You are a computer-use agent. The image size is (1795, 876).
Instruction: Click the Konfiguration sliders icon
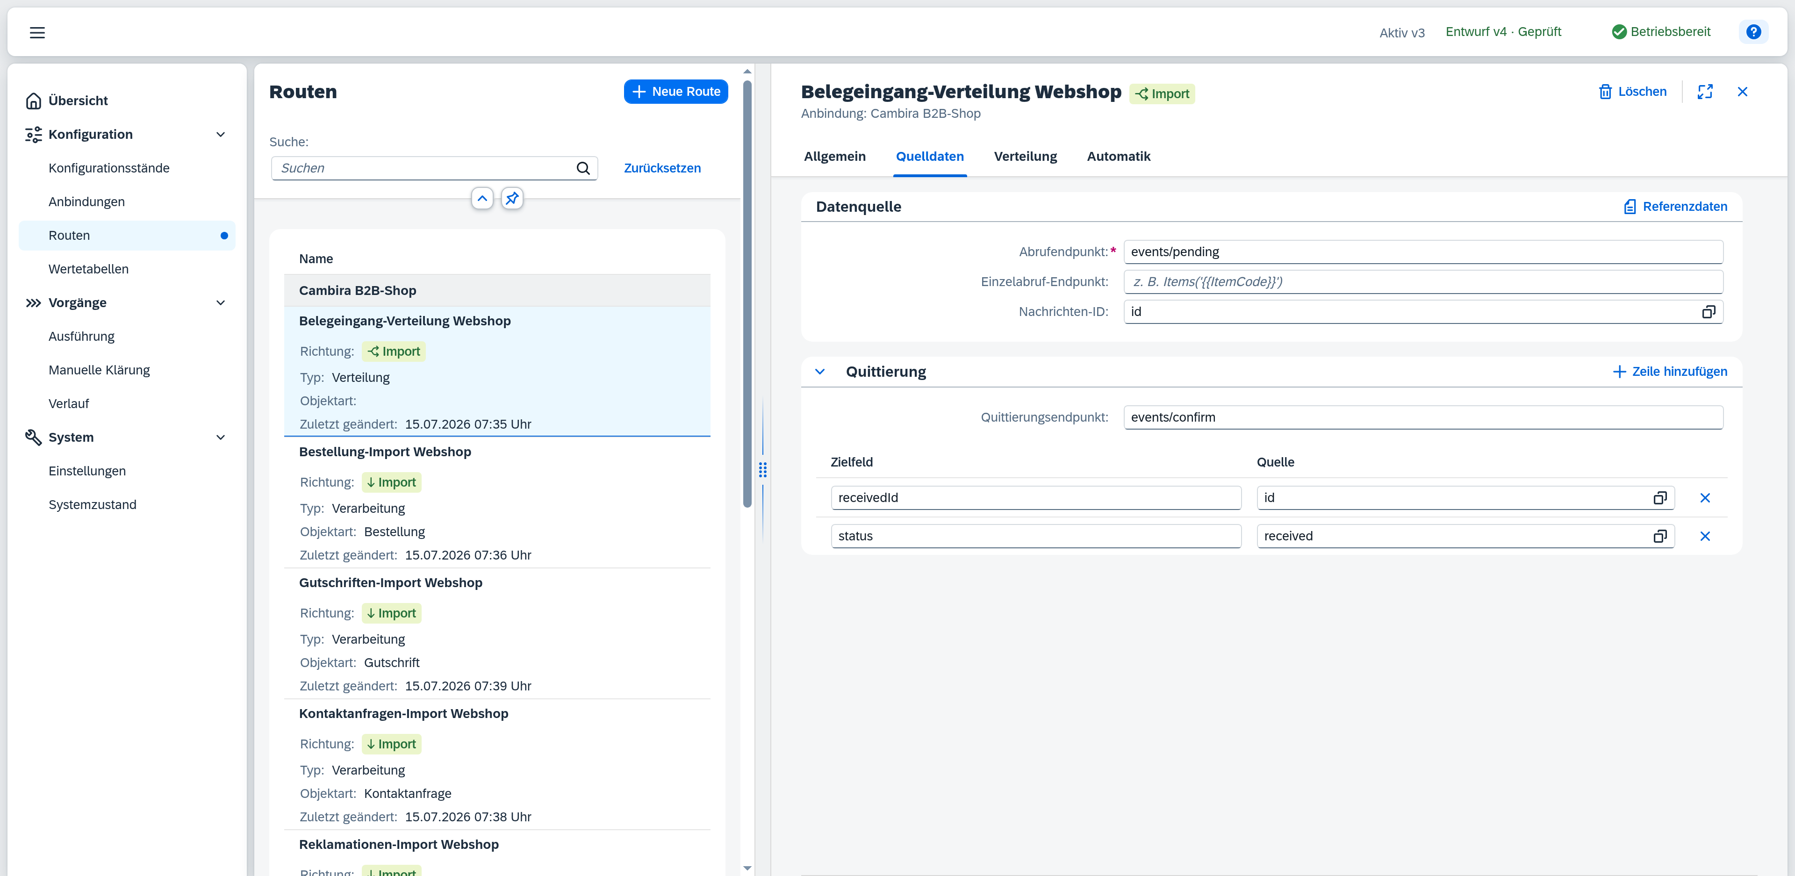click(x=34, y=135)
